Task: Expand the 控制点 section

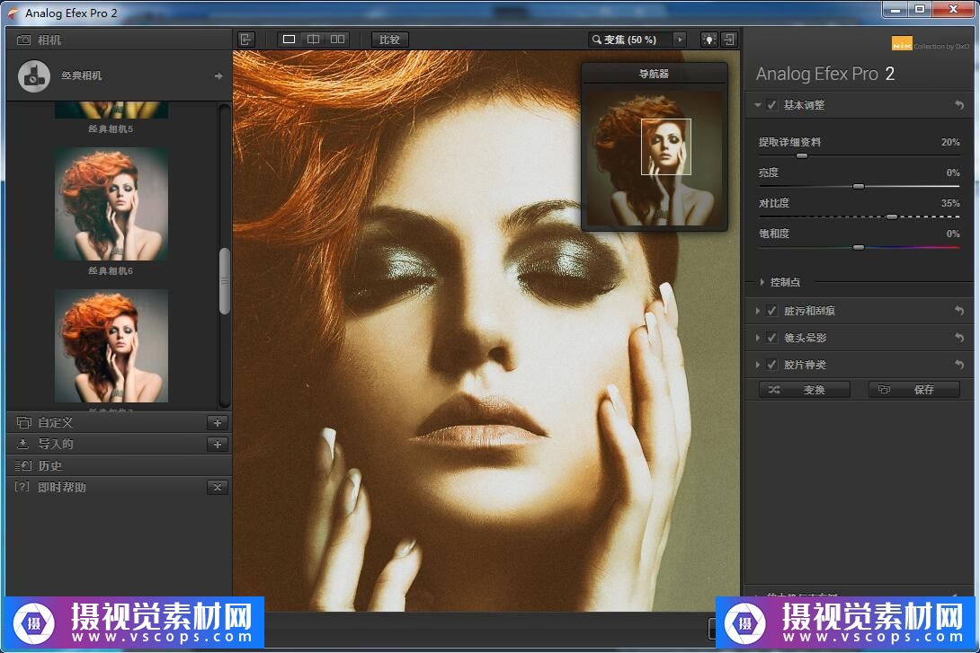Action: pyautogui.click(x=762, y=282)
